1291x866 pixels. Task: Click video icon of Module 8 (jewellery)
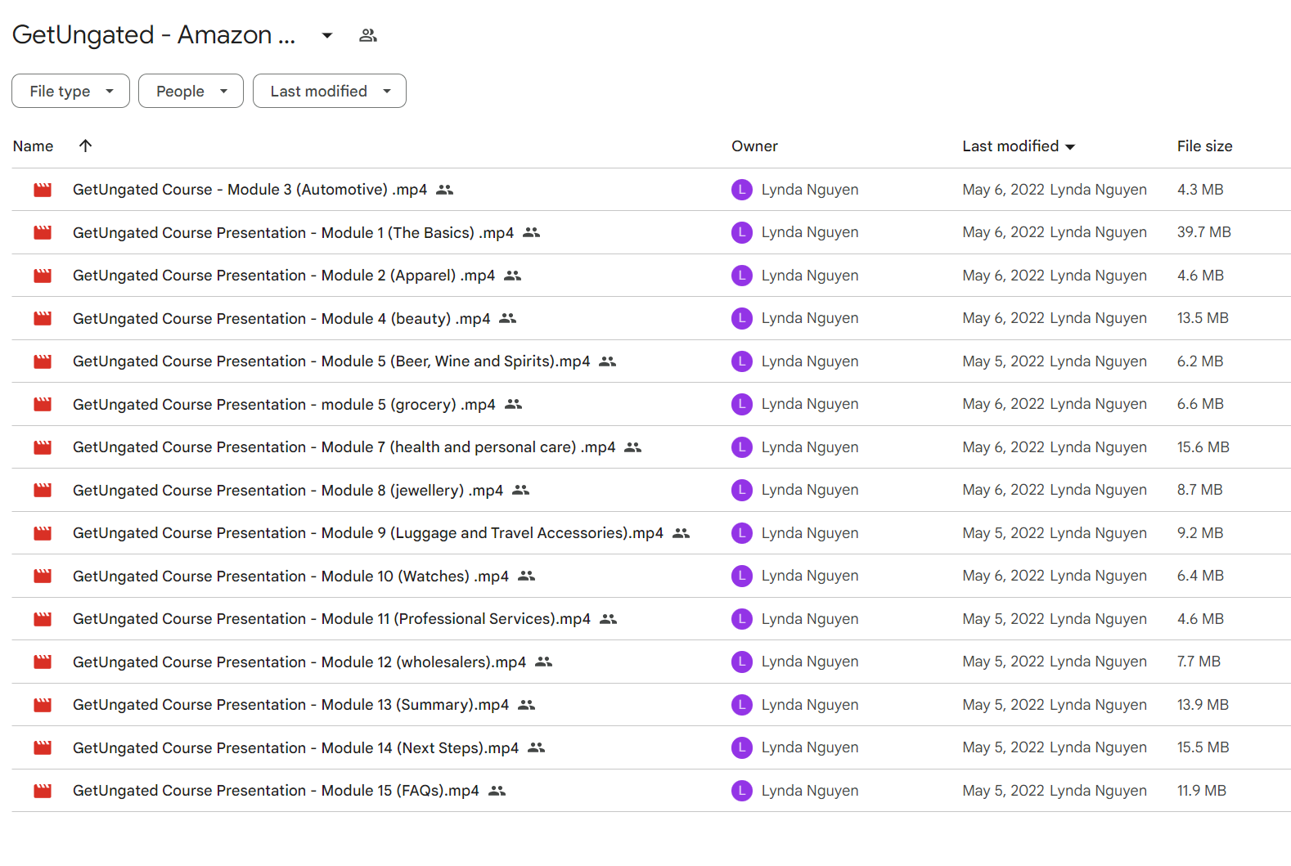43,490
